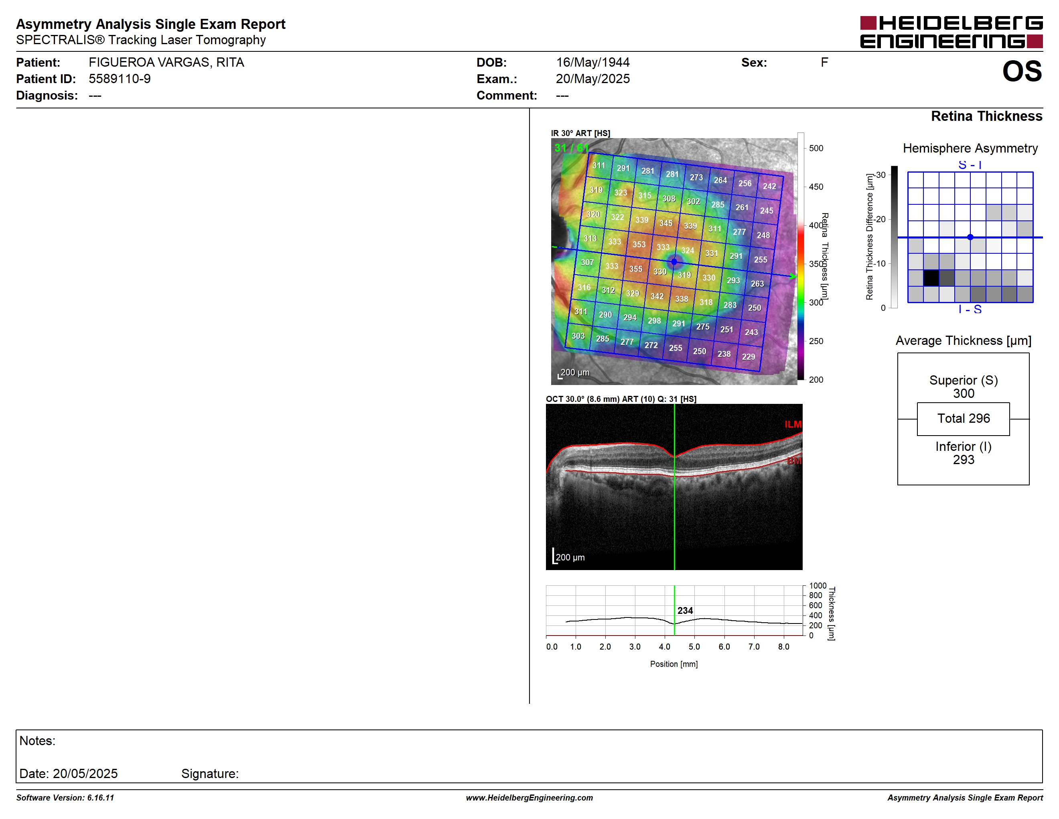Click grid cell value '275'
Viewport: 1059px width, 819px height.
point(703,326)
